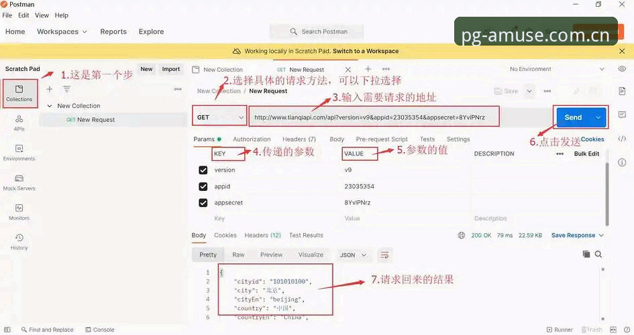Open the tab bar three-dot options menu
This screenshot has width=634, height=335.
click(386, 69)
